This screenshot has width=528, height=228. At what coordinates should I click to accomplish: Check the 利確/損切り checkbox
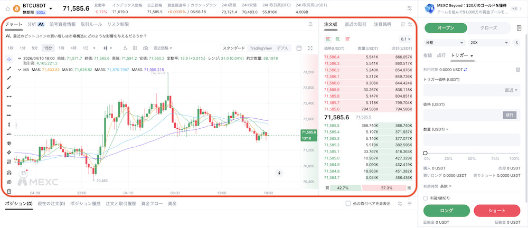[x=426, y=198]
